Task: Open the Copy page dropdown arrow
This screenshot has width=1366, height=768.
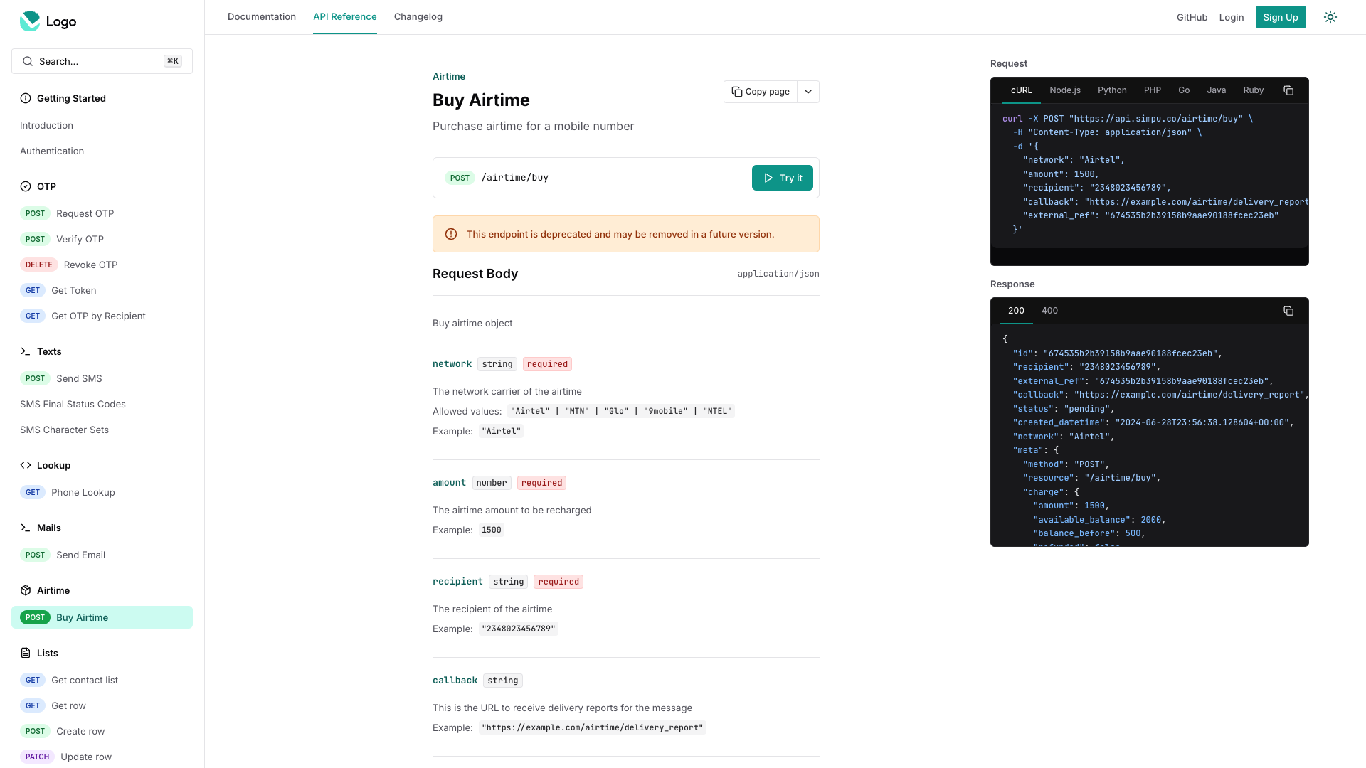Action: pos(808,92)
